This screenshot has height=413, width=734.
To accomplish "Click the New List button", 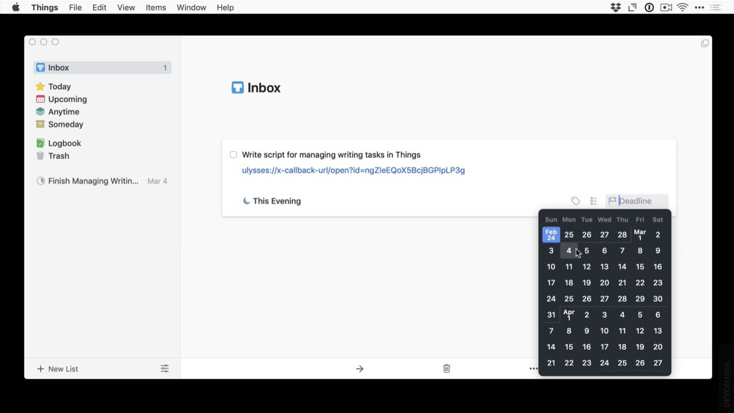I will coord(58,369).
